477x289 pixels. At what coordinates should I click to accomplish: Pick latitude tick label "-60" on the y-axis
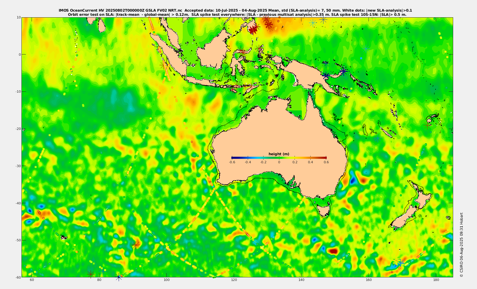pyautogui.click(x=18, y=277)
